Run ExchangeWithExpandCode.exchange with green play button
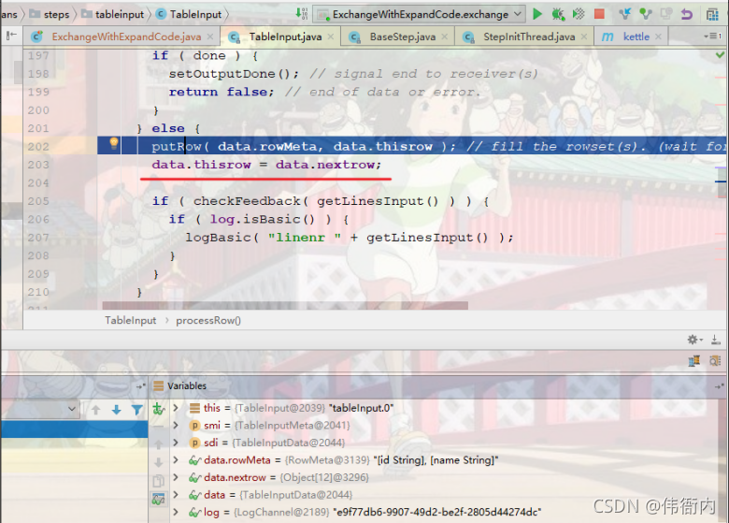This screenshot has width=729, height=523. coord(537,14)
